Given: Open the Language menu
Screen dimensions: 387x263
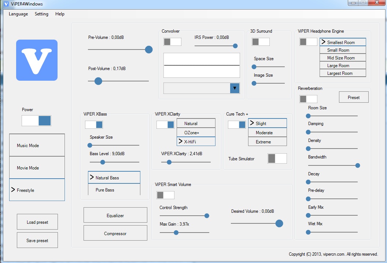Looking at the screenshot, I should coord(18,14).
